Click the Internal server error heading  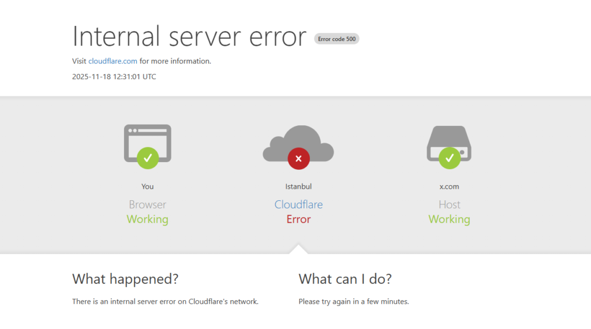click(x=189, y=36)
